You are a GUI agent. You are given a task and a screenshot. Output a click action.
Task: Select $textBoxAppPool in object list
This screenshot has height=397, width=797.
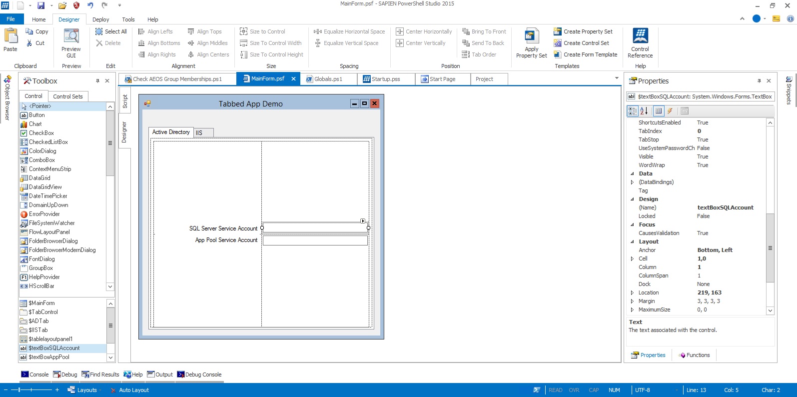[x=62, y=357]
